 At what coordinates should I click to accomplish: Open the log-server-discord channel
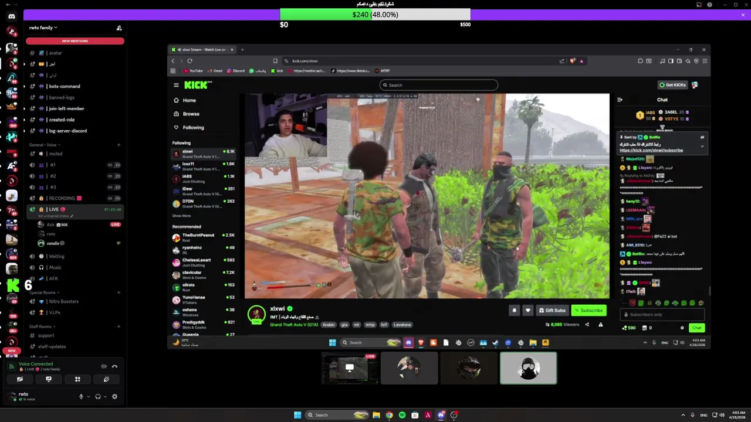[75, 131]
